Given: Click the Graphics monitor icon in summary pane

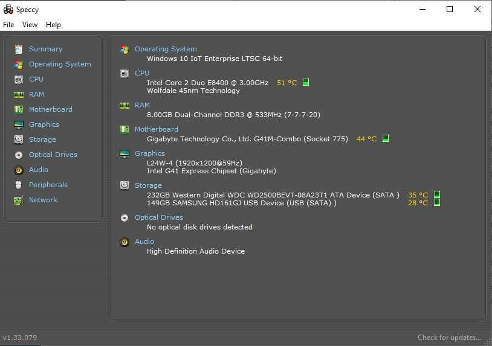Looking at the screenshot, I should click(x=125, y=153).
